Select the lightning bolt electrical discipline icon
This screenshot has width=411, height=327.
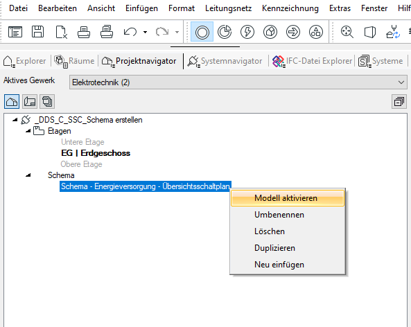pyautogui.click(x=247, y=32)
